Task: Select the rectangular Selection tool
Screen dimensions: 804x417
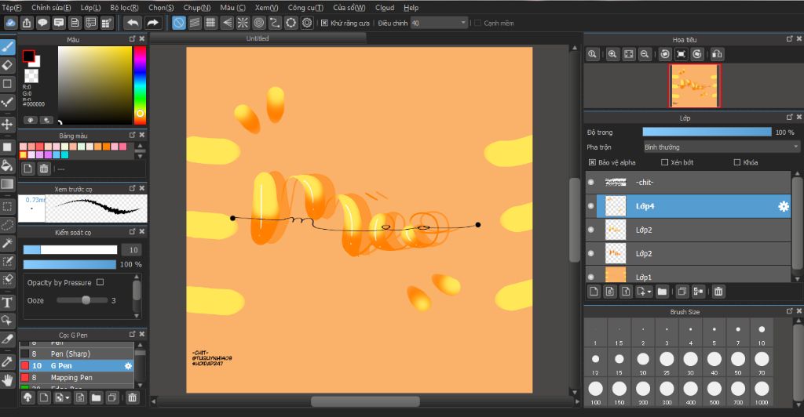Action: (x=7, y=207)
